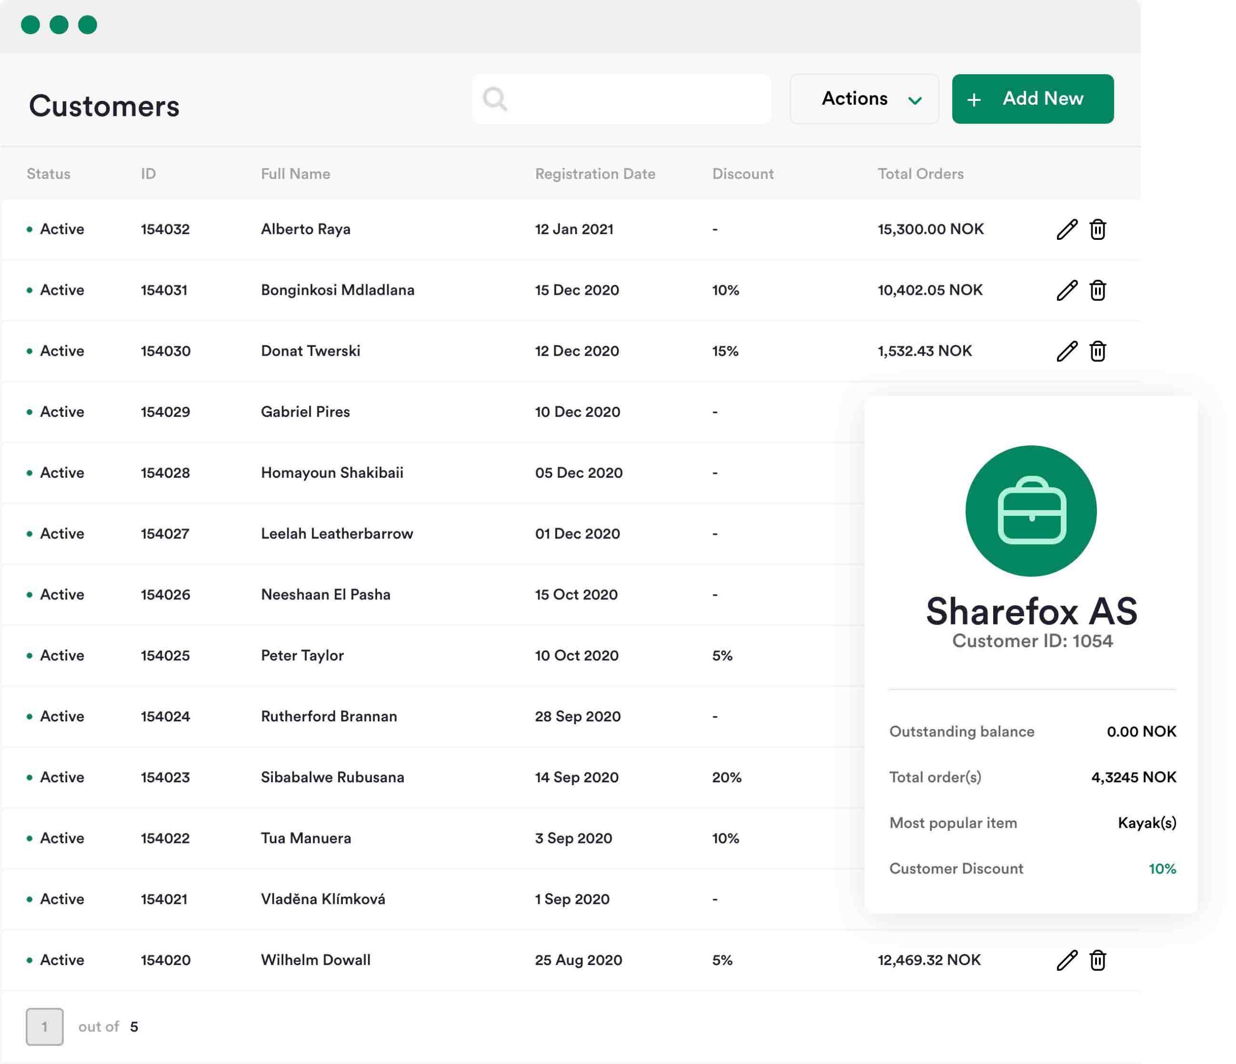The width and height of the screenshot is (1236, 1064).
Task: Click the Sharefox AS briefcase icon
Action: (x=1031, y=511)
